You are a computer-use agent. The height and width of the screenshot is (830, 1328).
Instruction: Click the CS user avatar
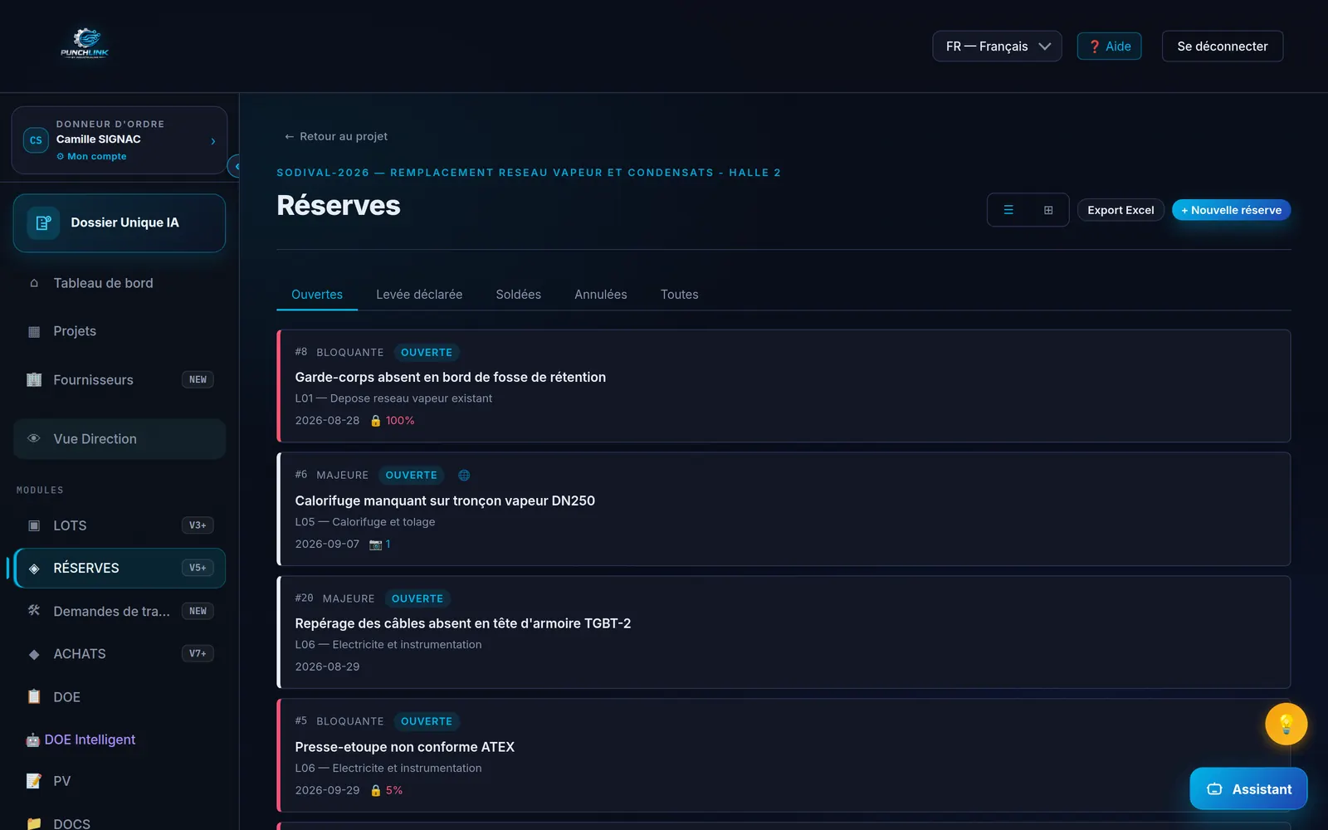click(36, 140)
